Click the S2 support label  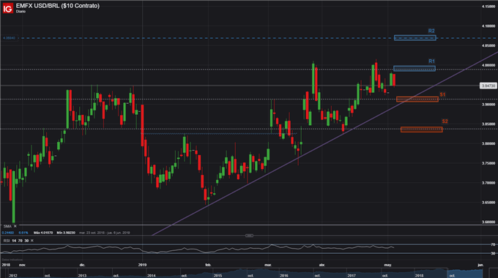point(445,121)
